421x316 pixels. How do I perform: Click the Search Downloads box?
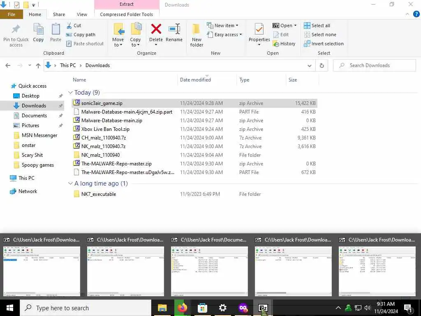point(374,65)
